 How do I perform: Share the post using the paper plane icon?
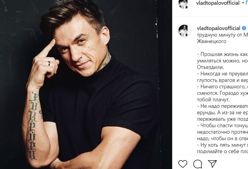pyautogui.click(x=212, y=164)
